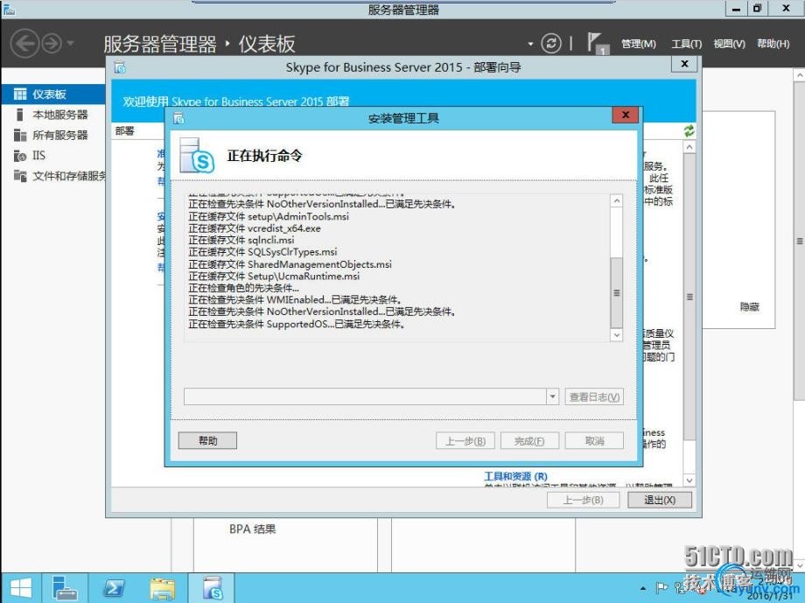Click the Skype server icon in the dialog header

197,155
